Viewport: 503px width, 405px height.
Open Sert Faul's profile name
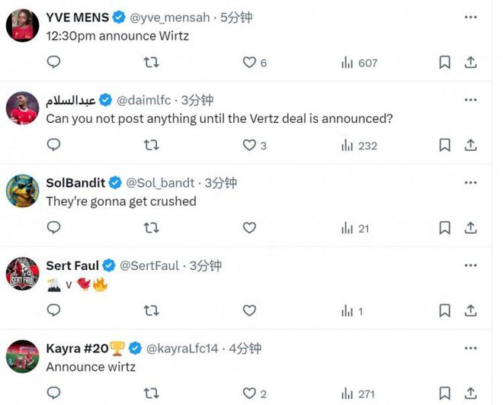pyautogui.click(x=72, y=265)
